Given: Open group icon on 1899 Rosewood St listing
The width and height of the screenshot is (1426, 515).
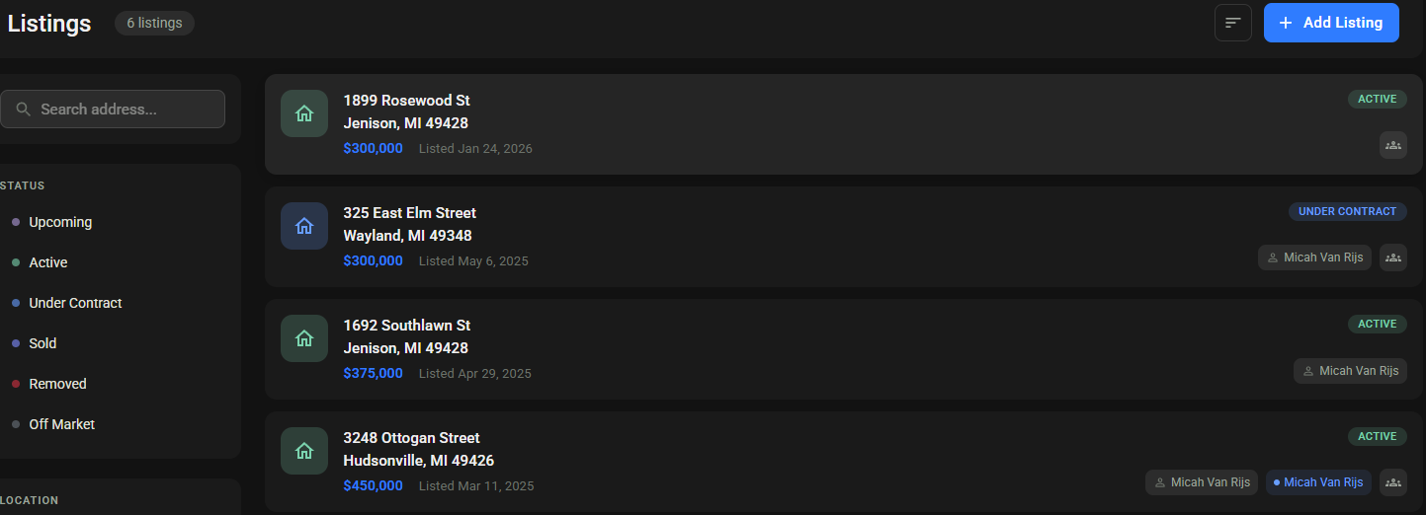Looking at the screenshot, I should coord(1392,145).
